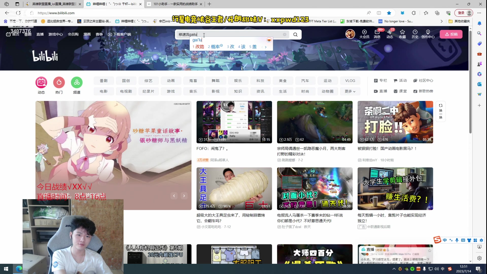Open the Sogou input skin shirt icon
Screen dimensions: 487x274
pyautogui.click(x=469, y=240)
